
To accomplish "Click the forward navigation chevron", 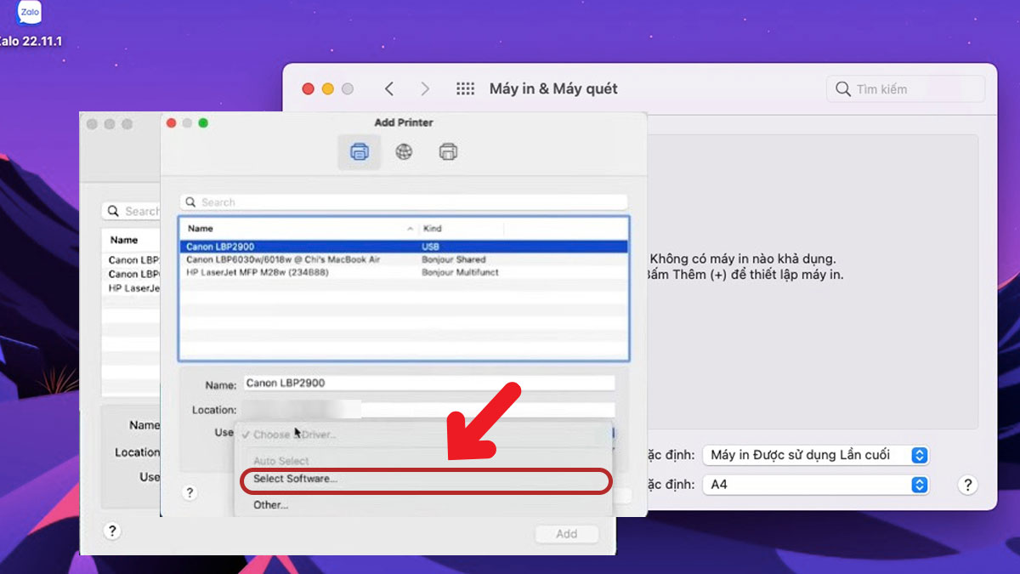I will click(425, 88).
